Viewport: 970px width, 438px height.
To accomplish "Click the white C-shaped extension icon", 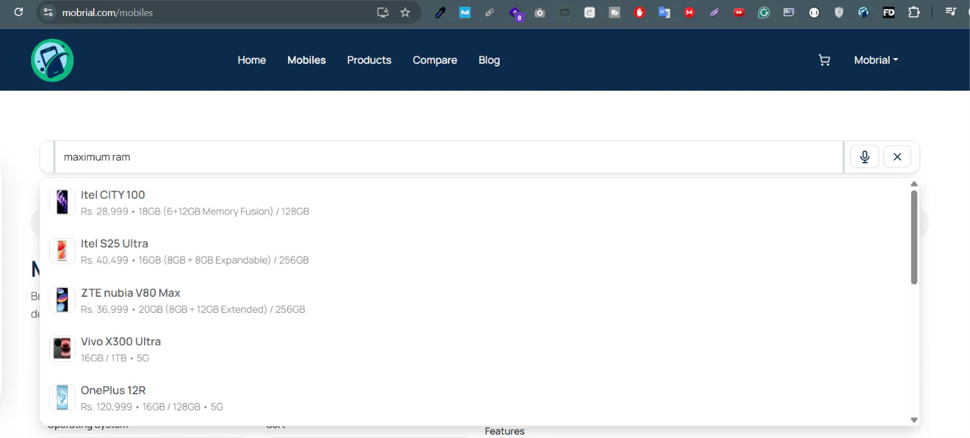I will [x=590, y=12].
